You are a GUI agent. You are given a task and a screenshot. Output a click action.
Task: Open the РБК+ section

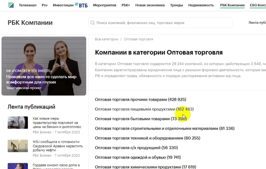pyautogui.click(x=126, y=5)
